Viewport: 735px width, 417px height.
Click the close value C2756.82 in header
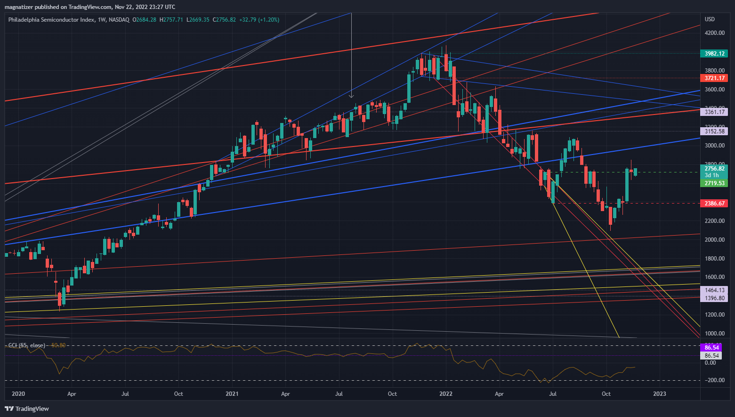click(224, 20)
